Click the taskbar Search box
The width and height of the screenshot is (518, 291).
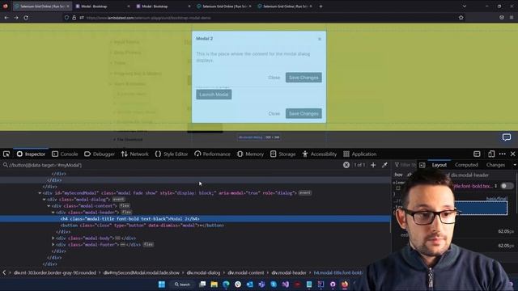click(x=182, y=285)
